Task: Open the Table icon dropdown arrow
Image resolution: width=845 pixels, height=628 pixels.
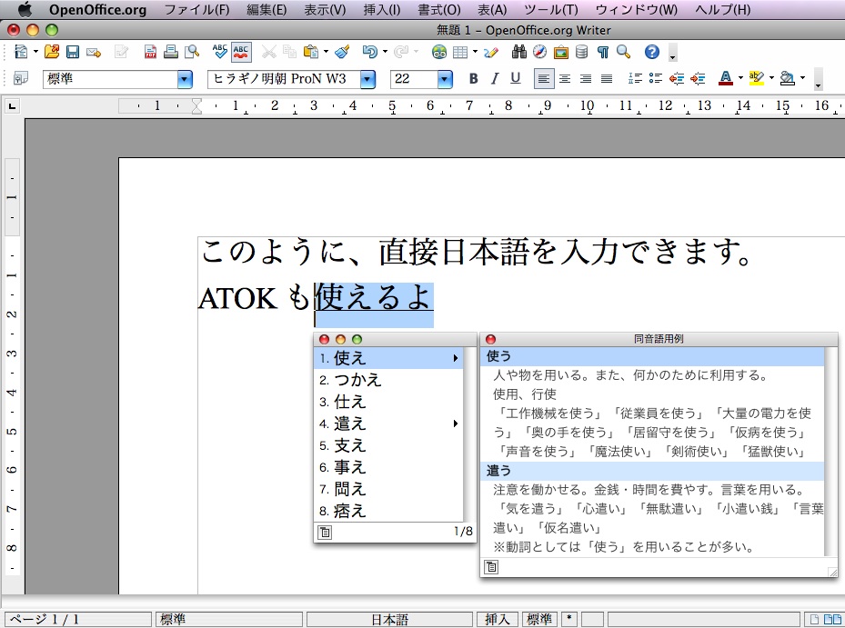Action: [x=475, y=52]
